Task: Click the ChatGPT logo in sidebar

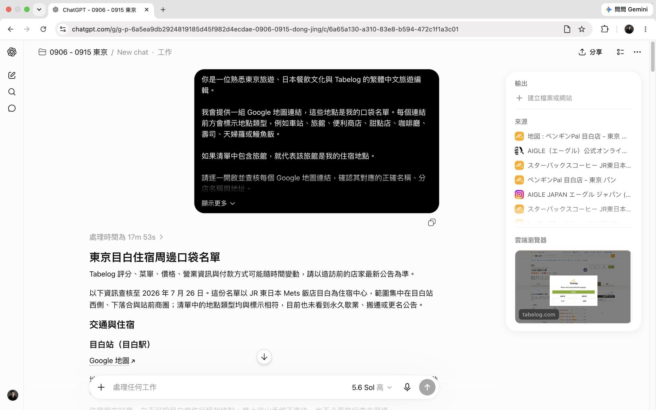Action: [x=12, y=52]
